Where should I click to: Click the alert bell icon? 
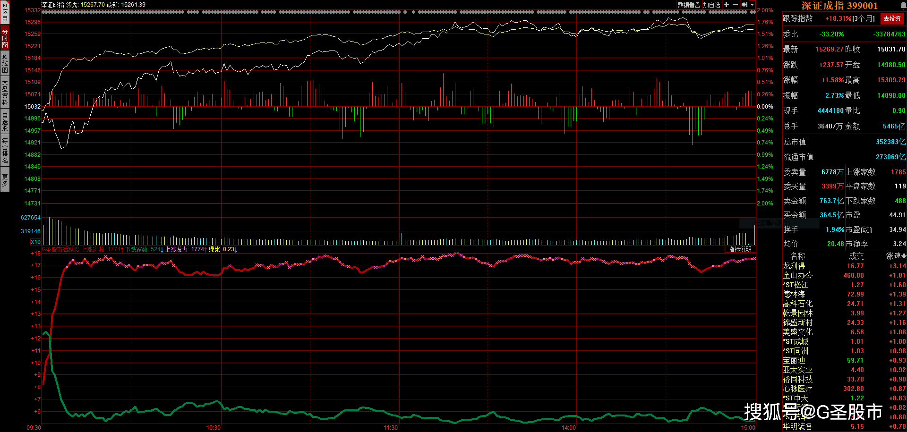[903, 5]
